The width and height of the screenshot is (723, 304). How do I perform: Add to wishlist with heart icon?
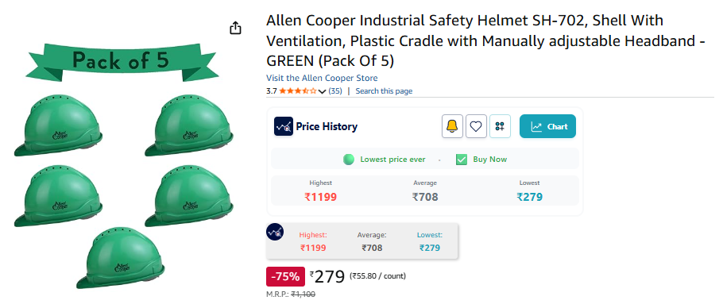pos(477,126)
